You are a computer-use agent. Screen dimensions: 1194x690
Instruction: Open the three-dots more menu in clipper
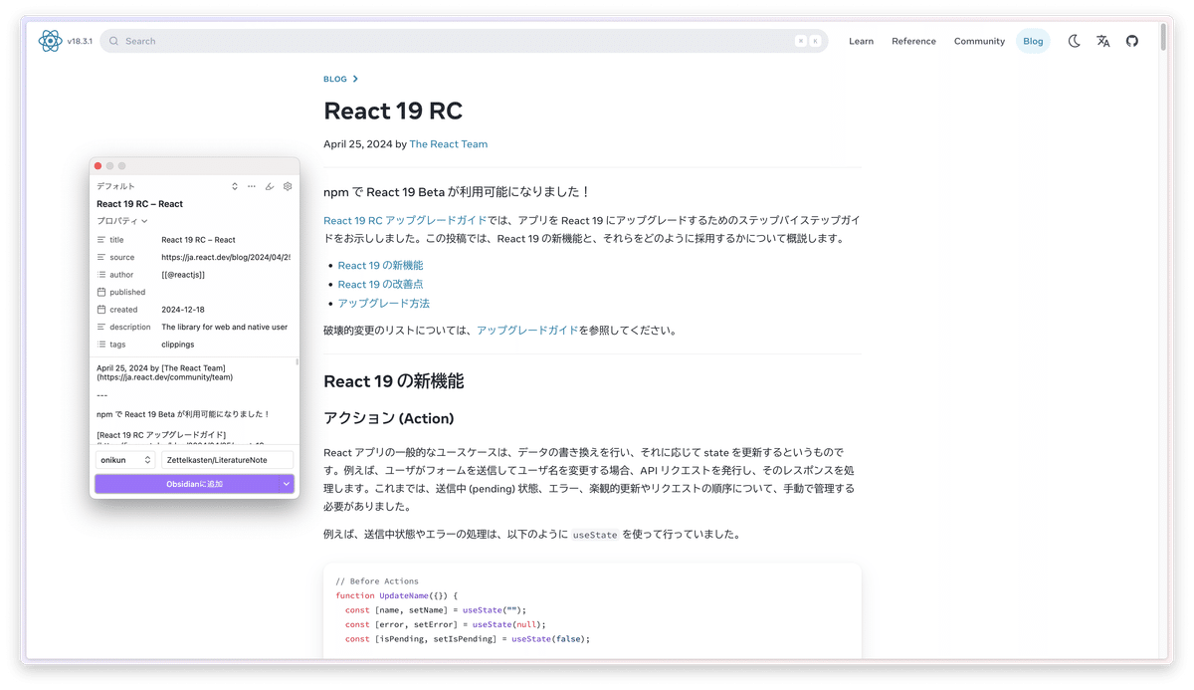pyautogui.click(x=252, y=186)
